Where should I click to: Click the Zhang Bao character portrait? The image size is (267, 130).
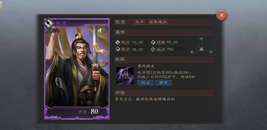(x=77, y=66)
